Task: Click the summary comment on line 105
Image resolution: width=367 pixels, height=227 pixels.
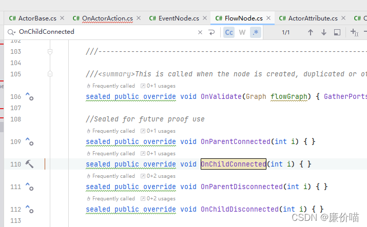Action: tap(226, 74)
